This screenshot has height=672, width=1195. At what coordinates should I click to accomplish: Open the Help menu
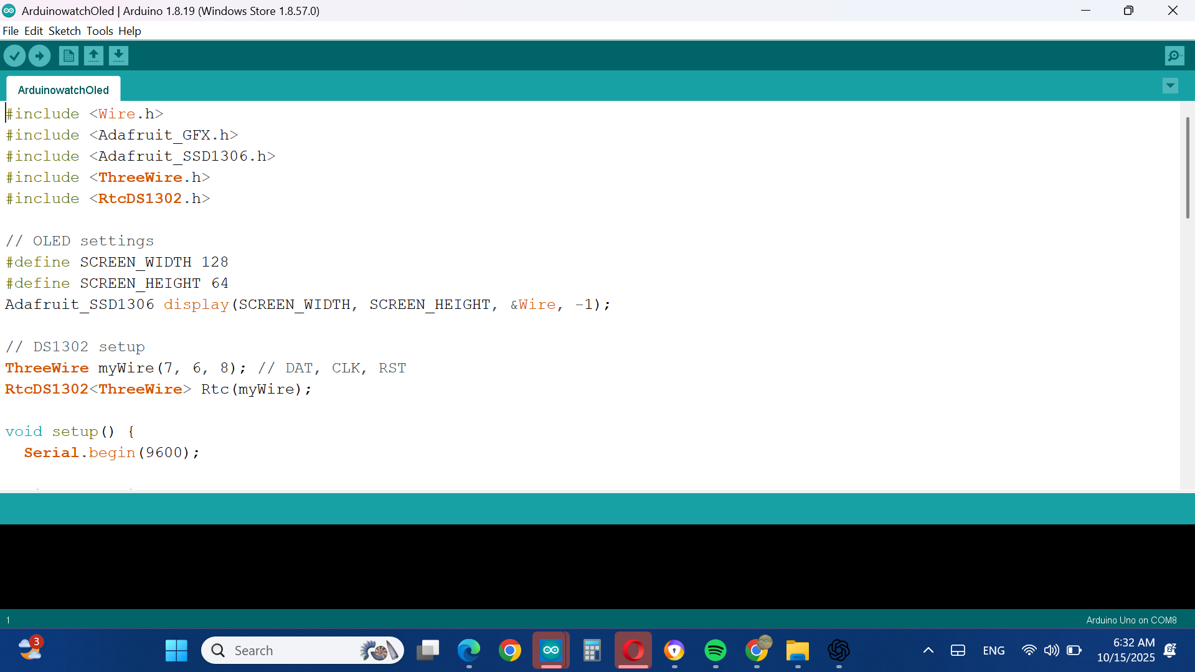[x=130, y=31]
